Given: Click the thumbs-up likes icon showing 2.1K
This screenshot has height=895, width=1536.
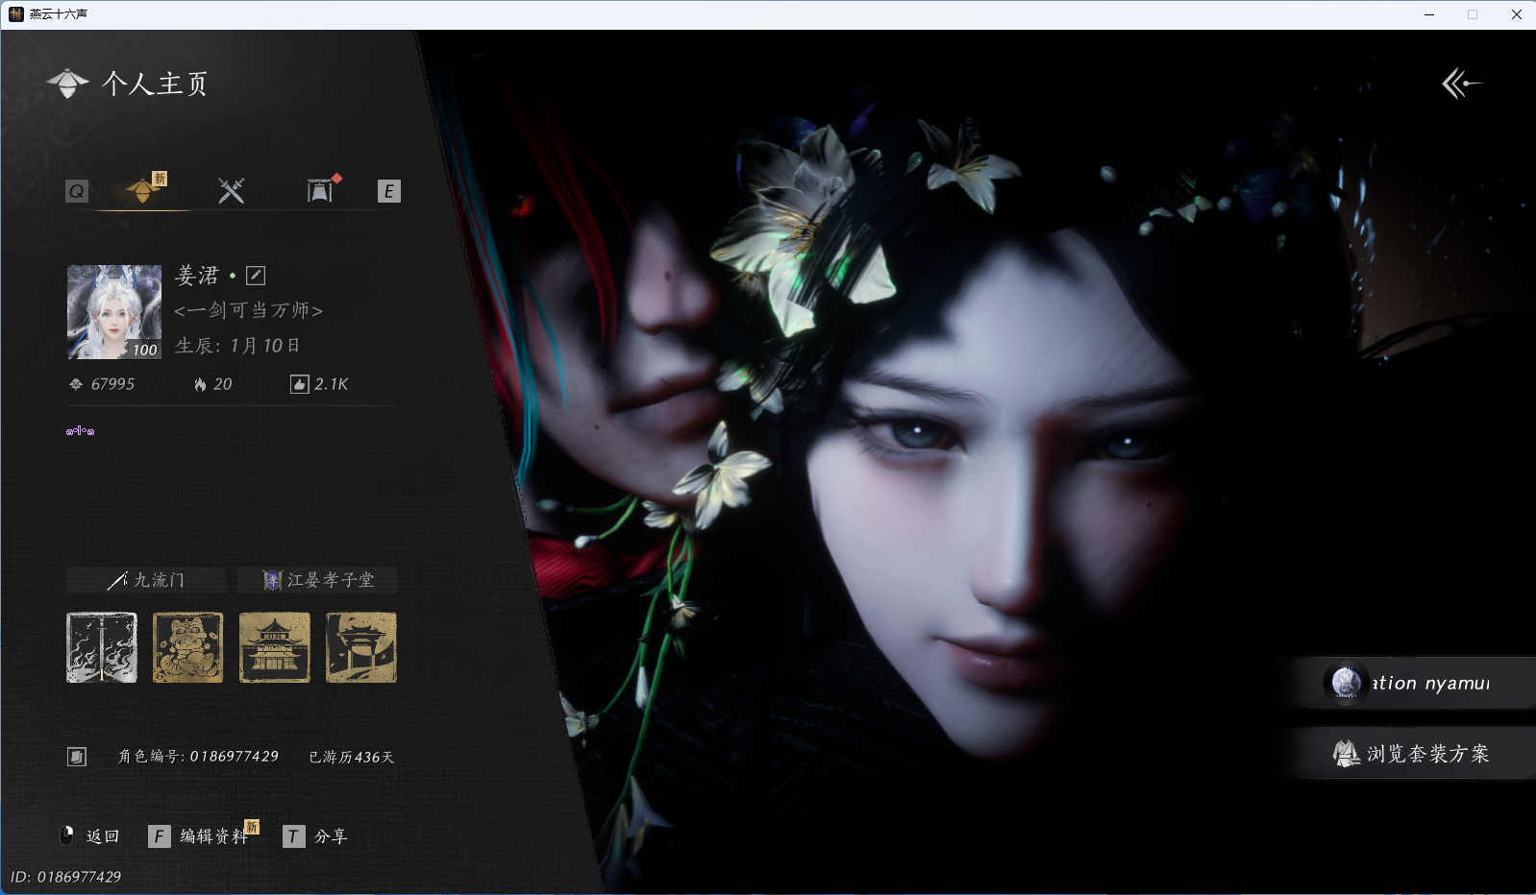Looking at the screenshot, I should click(x=300, y=384).
